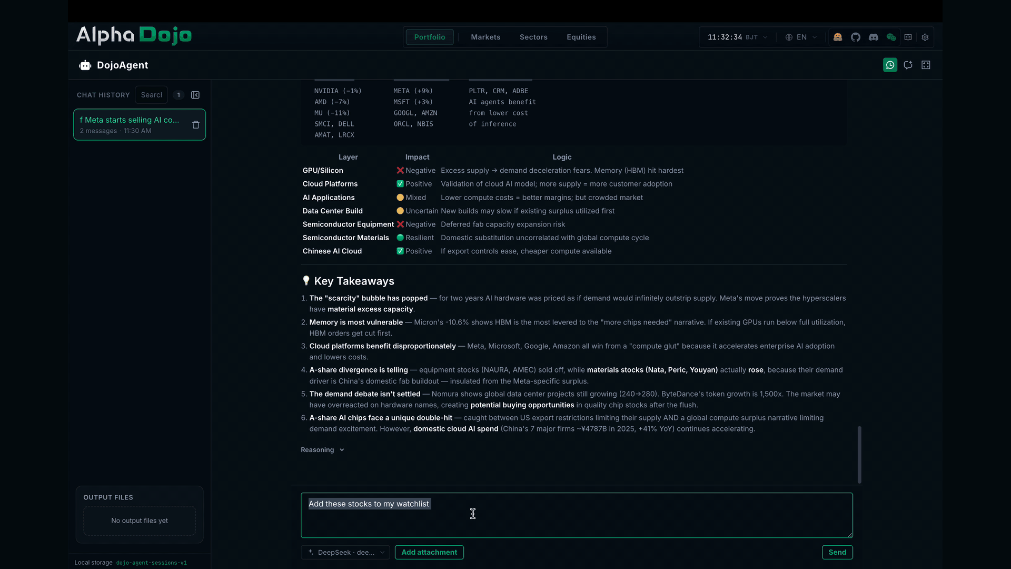
Task: Open the WeChat contact icon
Action: 891,37
